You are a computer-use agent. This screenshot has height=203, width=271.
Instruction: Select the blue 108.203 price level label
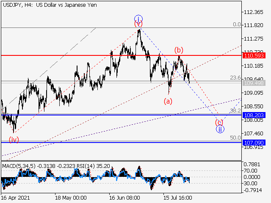click(x=254, y=115)
